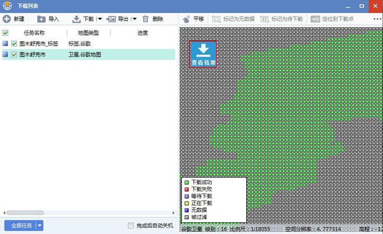Click blue status icon of 图木舒克市_标签 row
This screenshot has width=383, height=234.
pyautogui.click(x=5, y=44)
